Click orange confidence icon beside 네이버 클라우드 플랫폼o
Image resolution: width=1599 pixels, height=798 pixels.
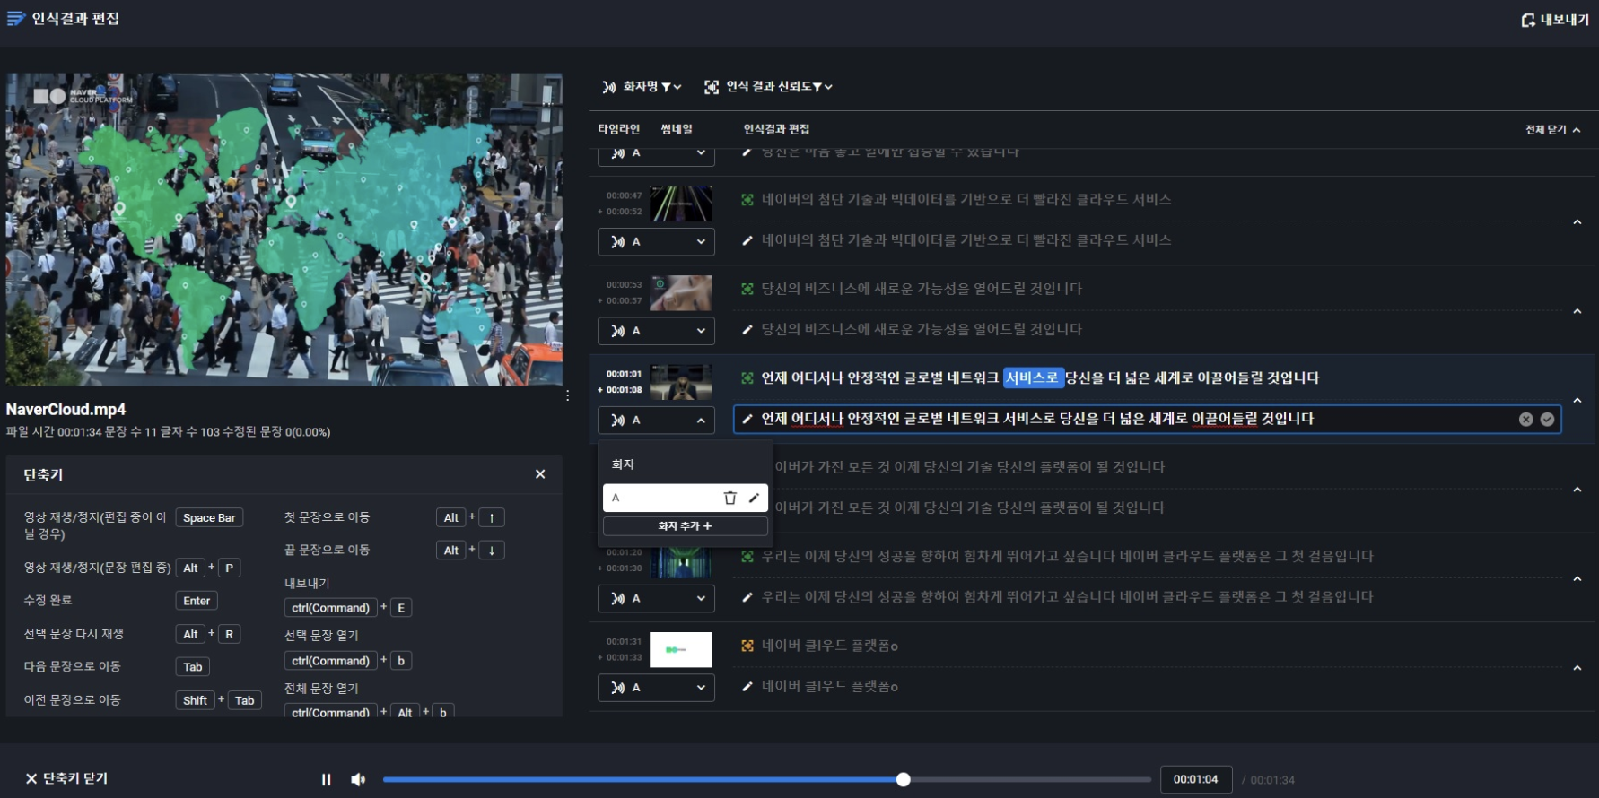coord(747,646)
